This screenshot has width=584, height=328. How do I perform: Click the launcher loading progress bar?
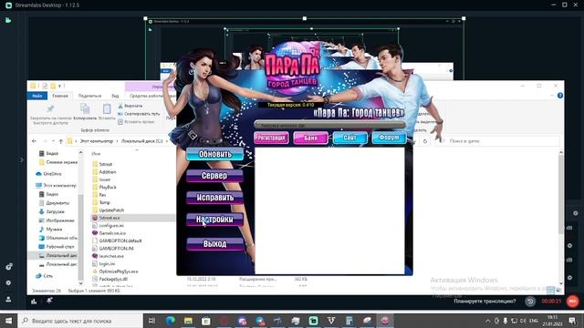329,126
